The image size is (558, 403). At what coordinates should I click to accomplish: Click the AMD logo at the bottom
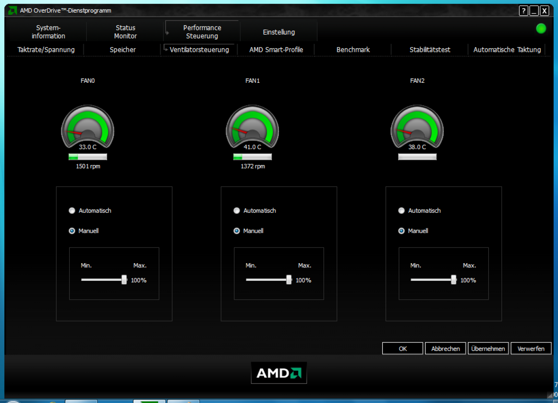point(279,373)
